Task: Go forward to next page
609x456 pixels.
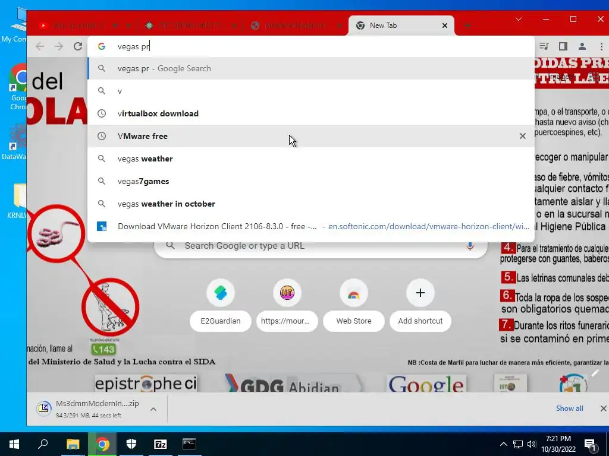Action: [59, 46]
